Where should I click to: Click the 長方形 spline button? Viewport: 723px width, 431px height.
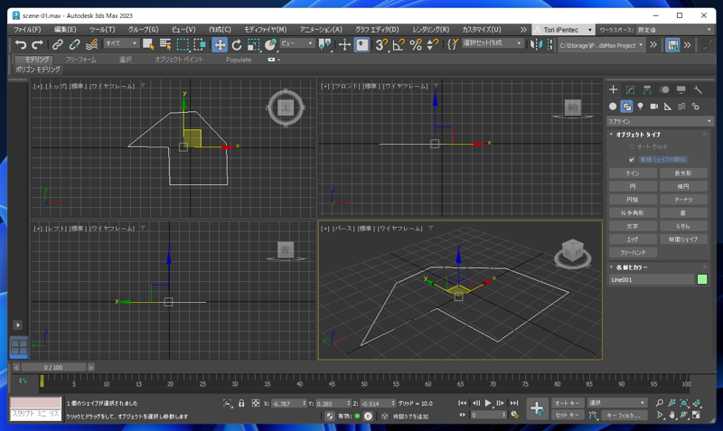point(683,173)
